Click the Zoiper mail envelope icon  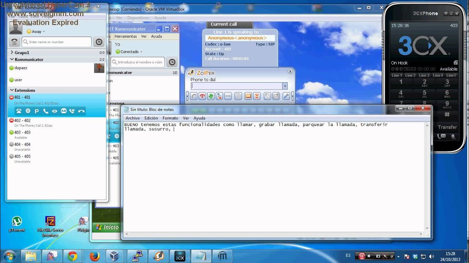(x=276, y=96)
